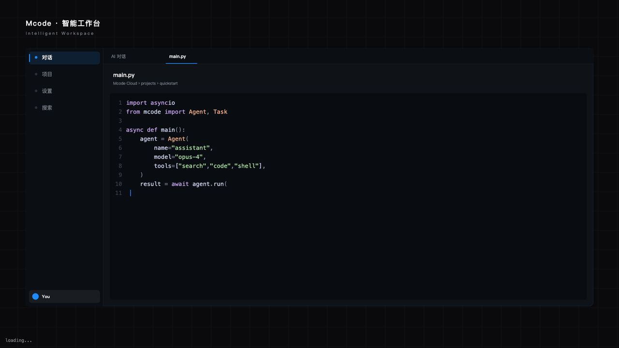Click the Mcode · 智能工作台 title
This screenshot has width=619, height=348.
[x=63, y=23]
